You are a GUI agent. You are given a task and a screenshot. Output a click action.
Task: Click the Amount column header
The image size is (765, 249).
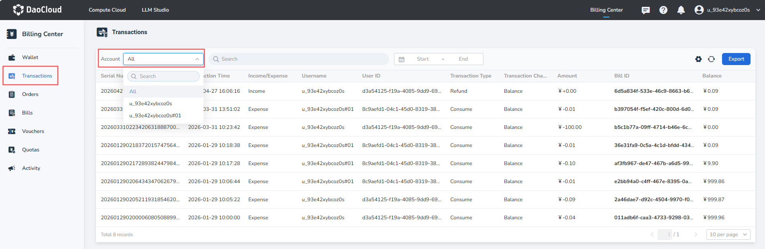(567, 76)
